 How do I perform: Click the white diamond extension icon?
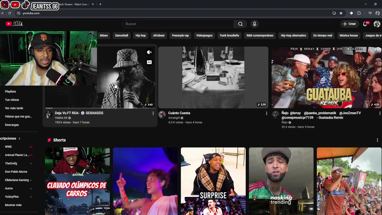click(x=351, y=13)
